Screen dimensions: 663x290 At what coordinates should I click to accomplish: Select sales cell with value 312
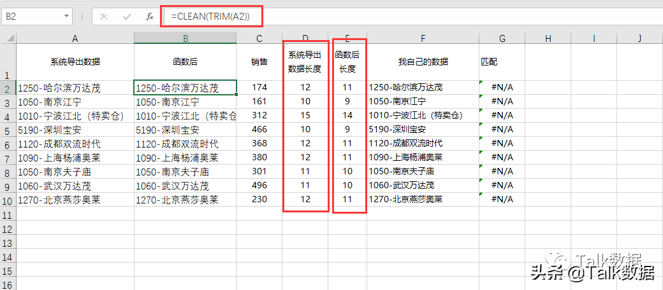(x=259, y=116)
